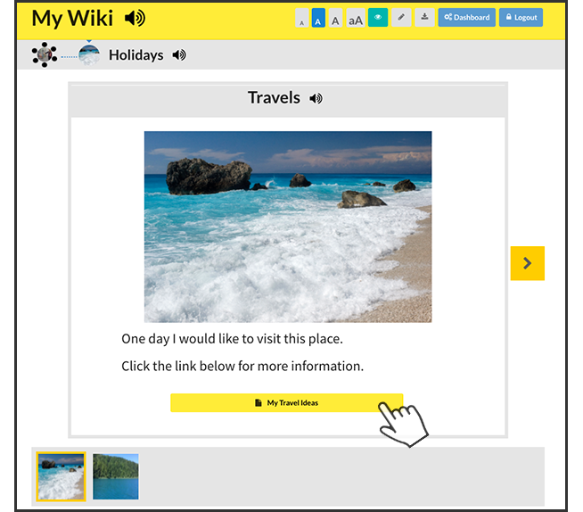
Task: Toggle the teal eye view button
Action: click(378, 18)
